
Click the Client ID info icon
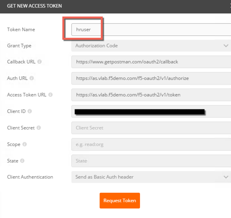pyautogui.click(x=30, y=111)
